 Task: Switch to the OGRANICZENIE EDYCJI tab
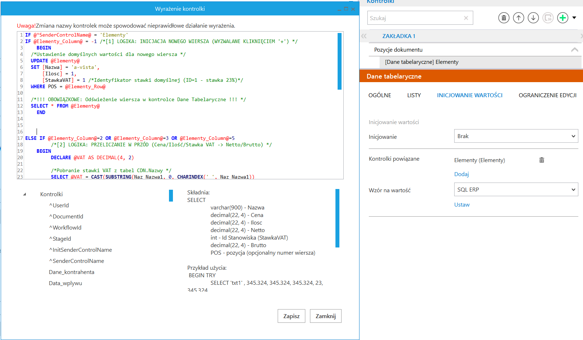tap(547, 95)
